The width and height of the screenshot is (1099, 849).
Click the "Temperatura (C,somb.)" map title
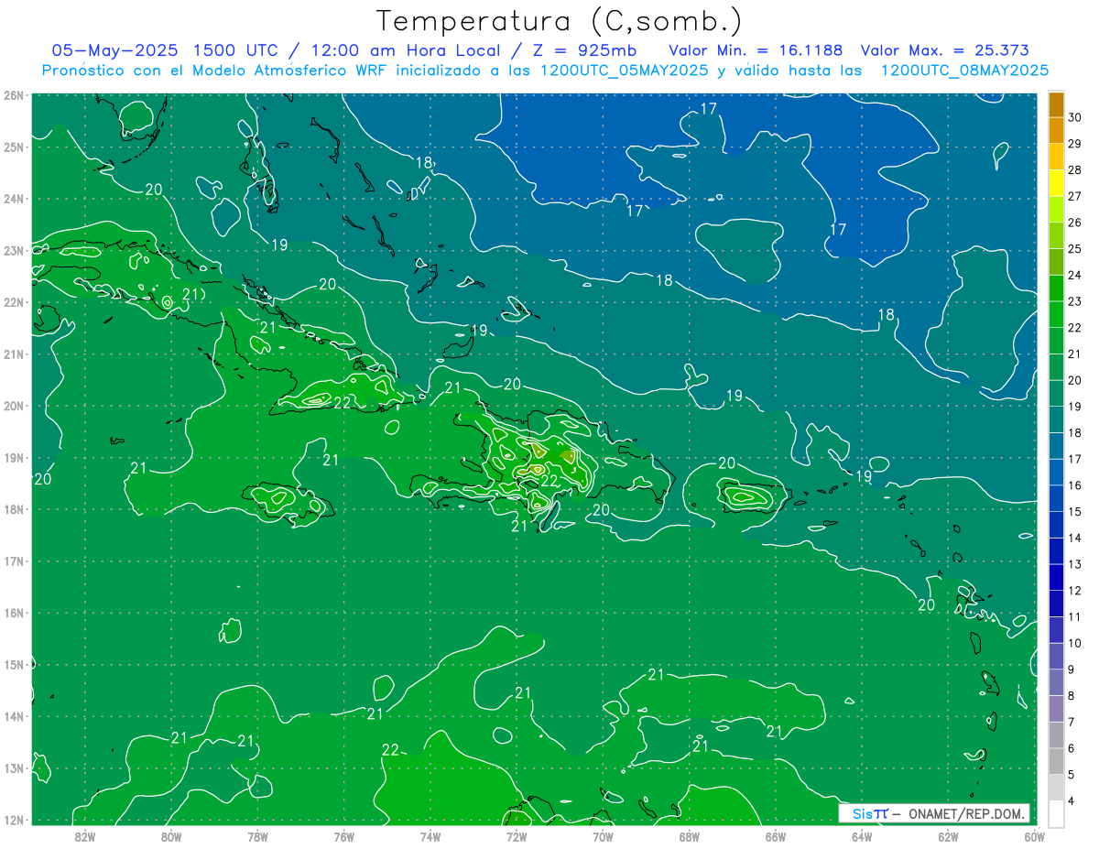[560, 22]
